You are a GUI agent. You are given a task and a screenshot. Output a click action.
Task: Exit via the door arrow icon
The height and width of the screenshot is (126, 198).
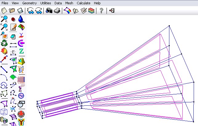coord(112,10)
